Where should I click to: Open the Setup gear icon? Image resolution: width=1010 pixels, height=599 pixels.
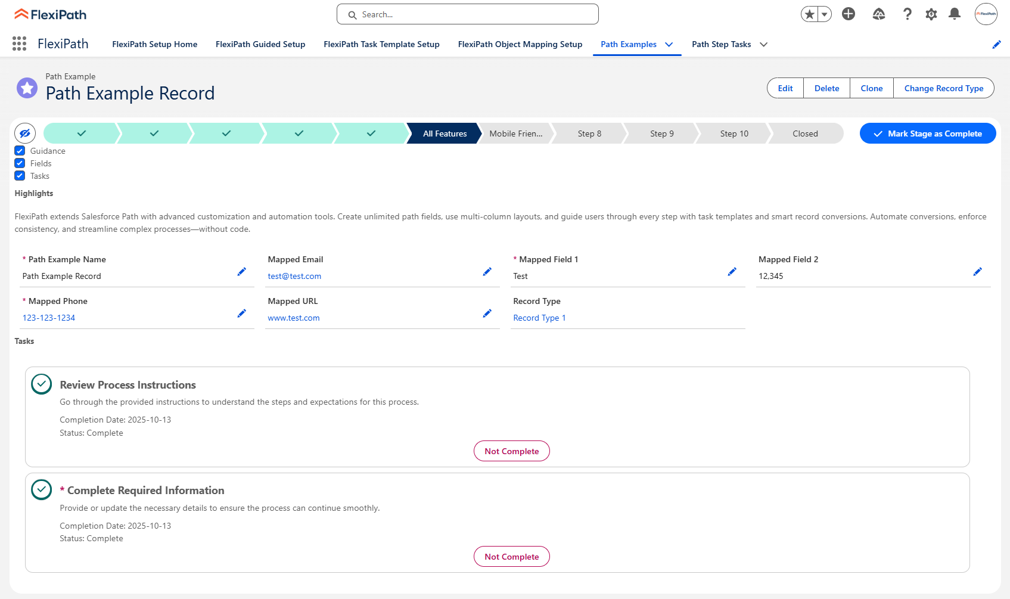pyautogui.click(x=931, y=14)
